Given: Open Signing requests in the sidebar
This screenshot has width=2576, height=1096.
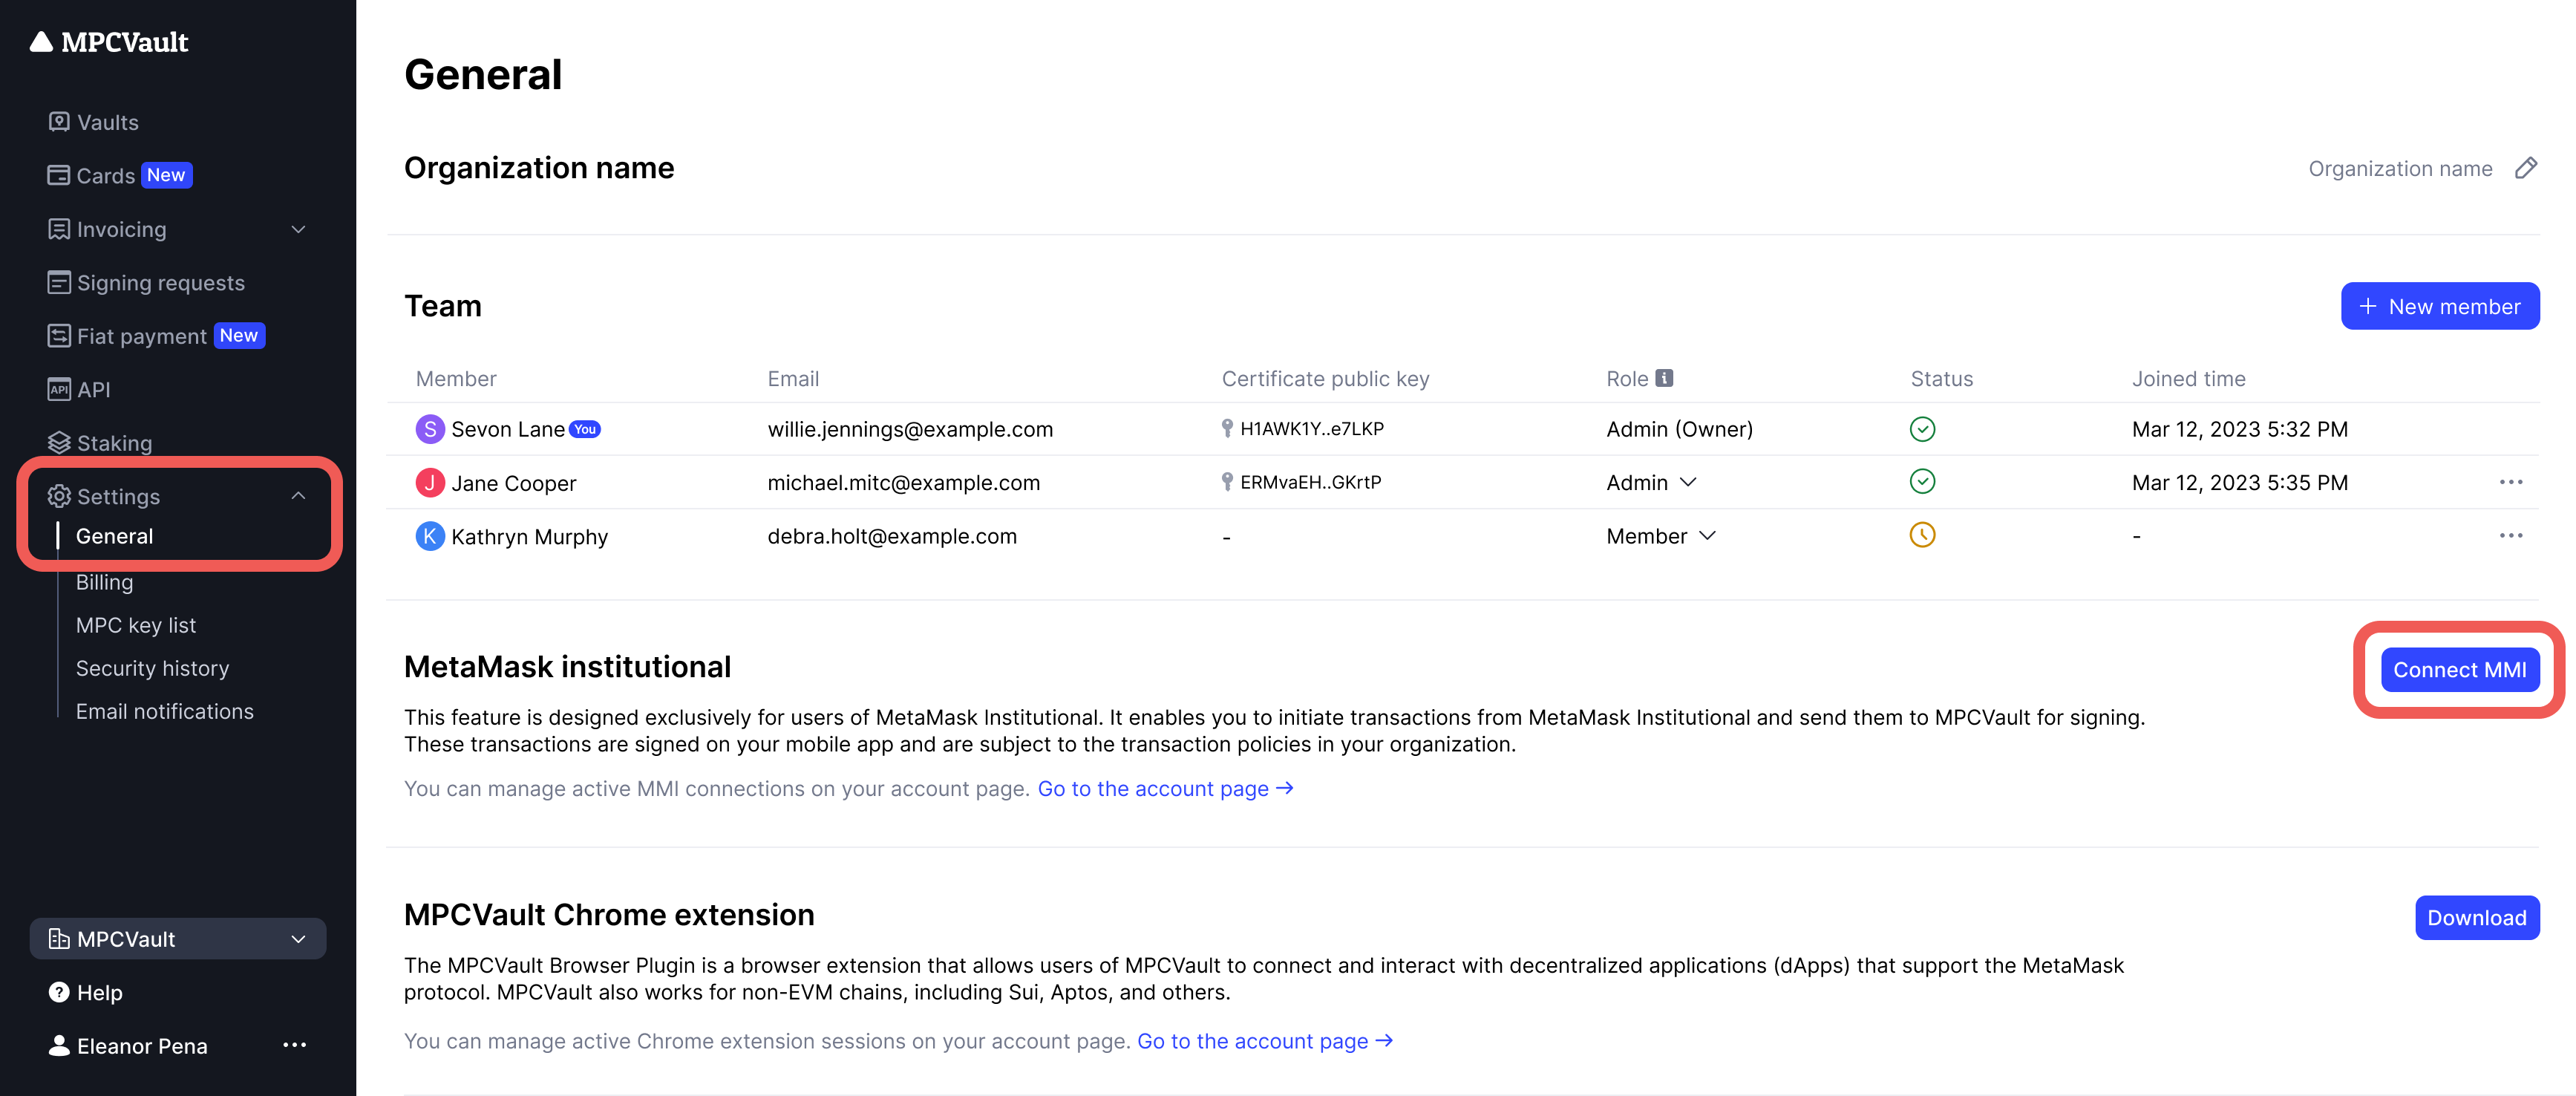Looking at the screenshot, I should [x=160, y=283].
